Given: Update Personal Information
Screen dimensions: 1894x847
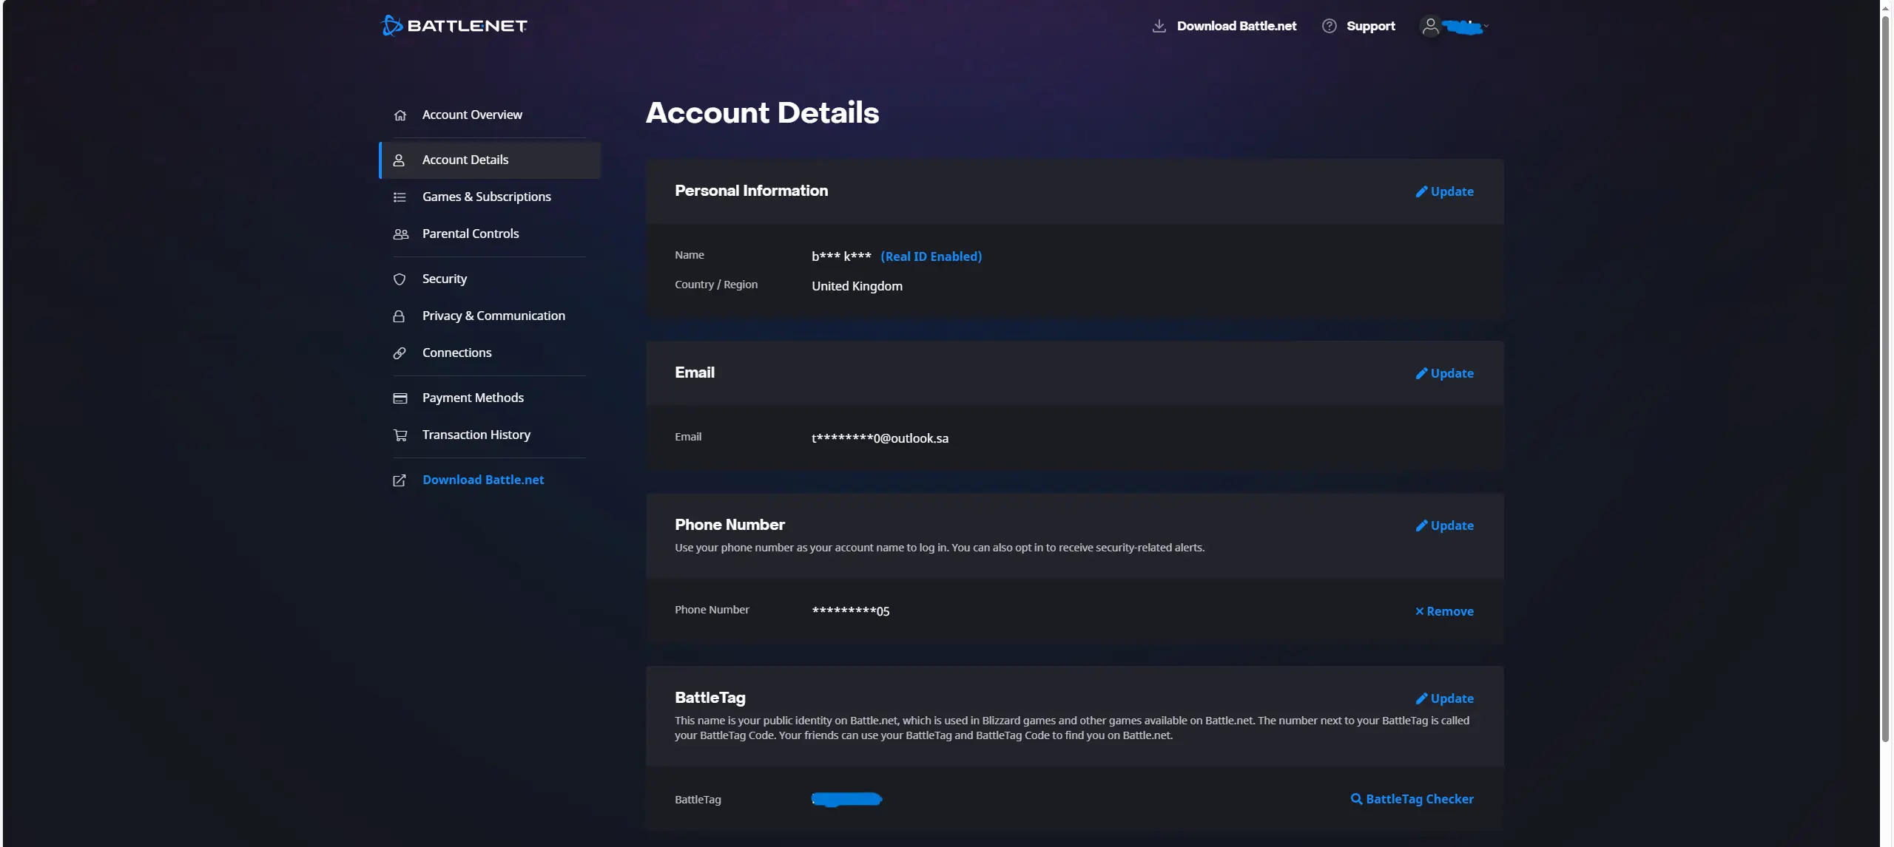Looking at the screenshot, I should (x=1444, y=191).
